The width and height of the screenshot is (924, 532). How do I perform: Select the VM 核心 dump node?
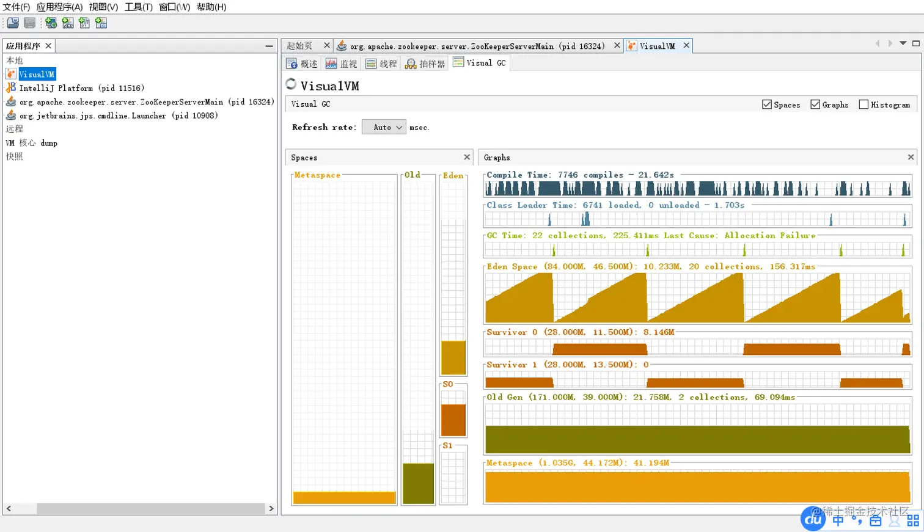click(32, 143)
